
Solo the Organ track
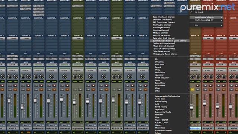point(23,89)
